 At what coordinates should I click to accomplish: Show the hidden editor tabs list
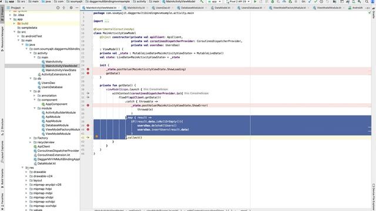(368, 8)
